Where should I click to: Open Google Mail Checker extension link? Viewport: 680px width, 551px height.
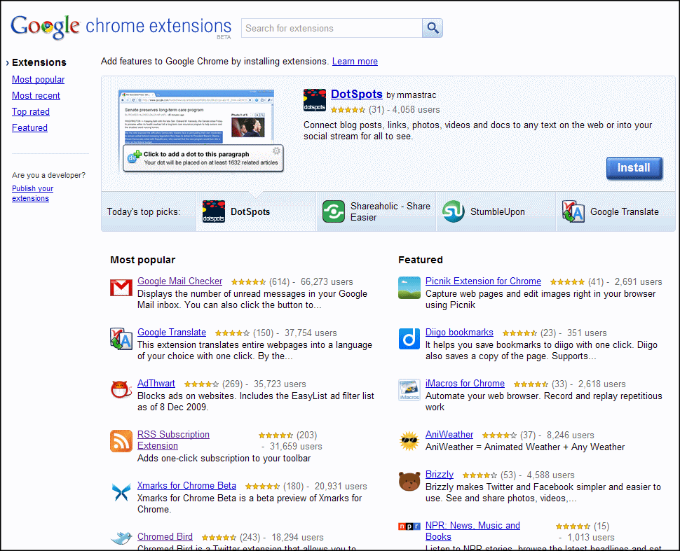(x=180, y=281)
